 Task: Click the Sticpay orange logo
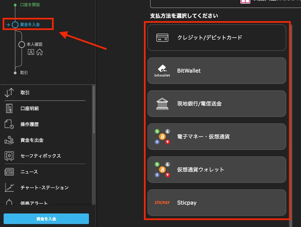(162, 203)
